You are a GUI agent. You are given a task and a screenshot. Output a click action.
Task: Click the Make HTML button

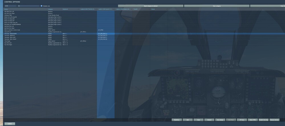pos(253,120)
